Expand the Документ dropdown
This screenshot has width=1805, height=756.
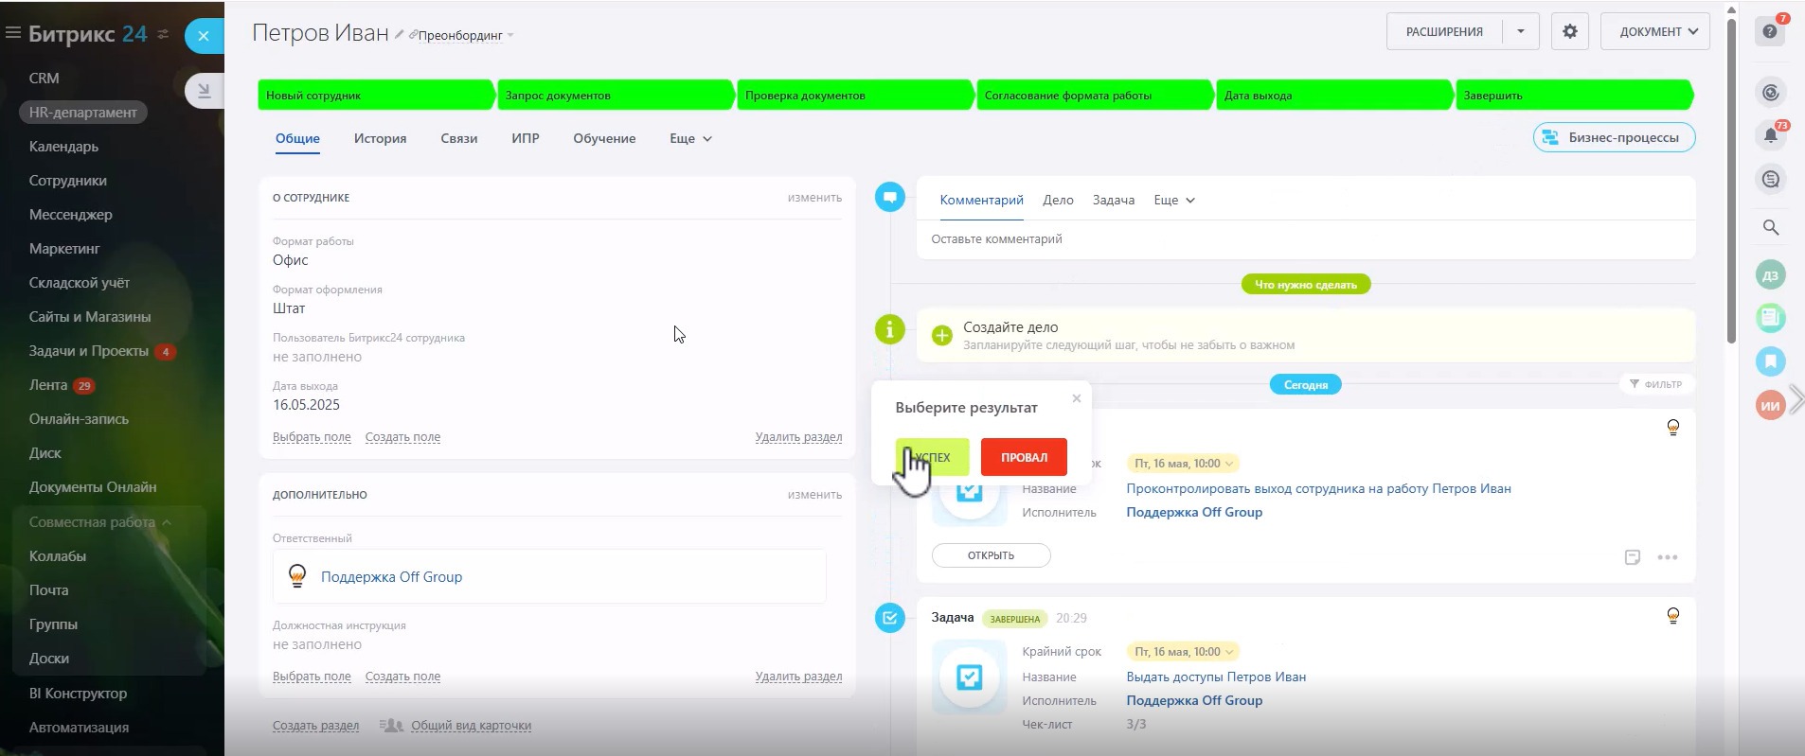[x=1654, y=31]
